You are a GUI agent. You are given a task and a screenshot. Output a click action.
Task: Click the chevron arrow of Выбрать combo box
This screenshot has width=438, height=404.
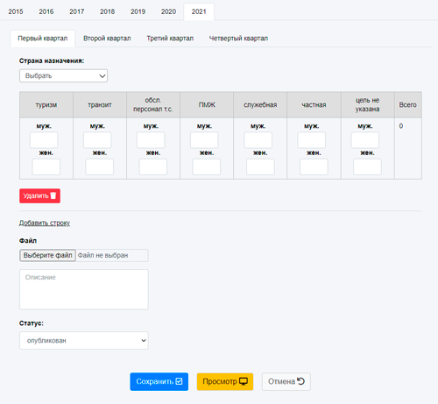(x=102, y=76)
